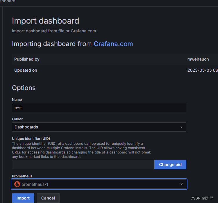Image resolution: width=218 pixels, height=203 pixels.
Task: Click the Prometheus flame icon in datasource selector
Action: 17,184
